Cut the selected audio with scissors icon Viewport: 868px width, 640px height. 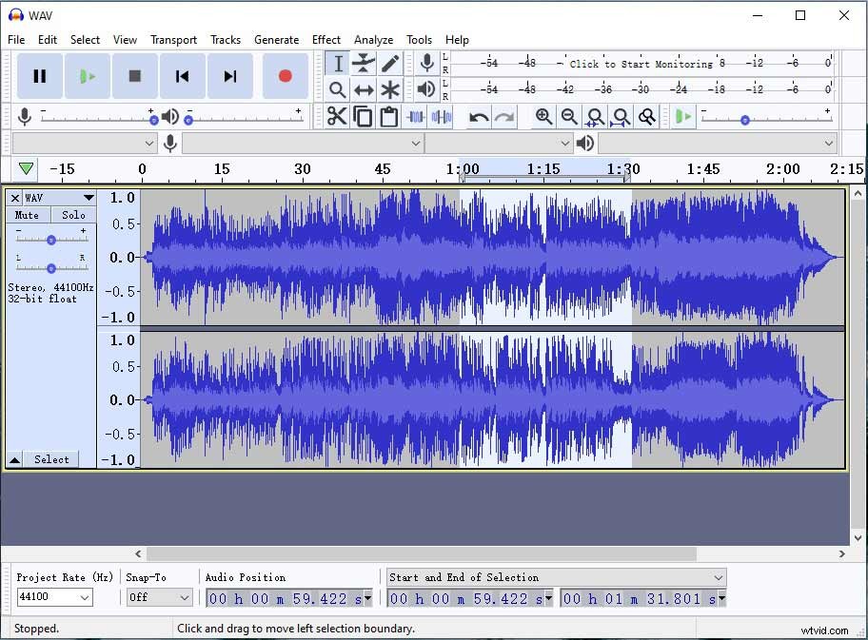point(336,115)
